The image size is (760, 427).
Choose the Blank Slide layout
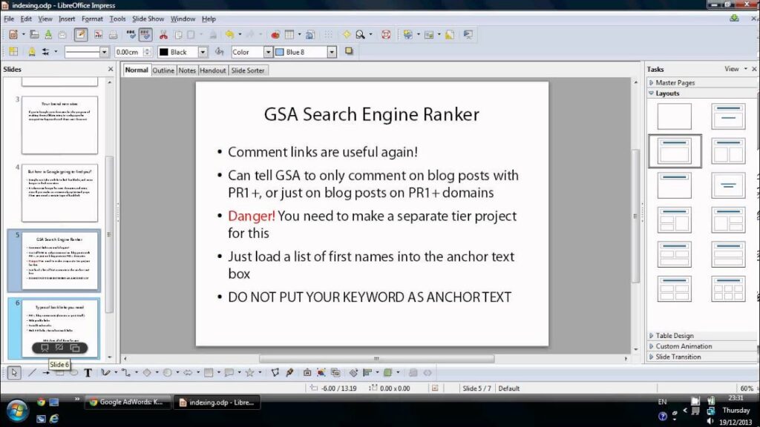674,116
